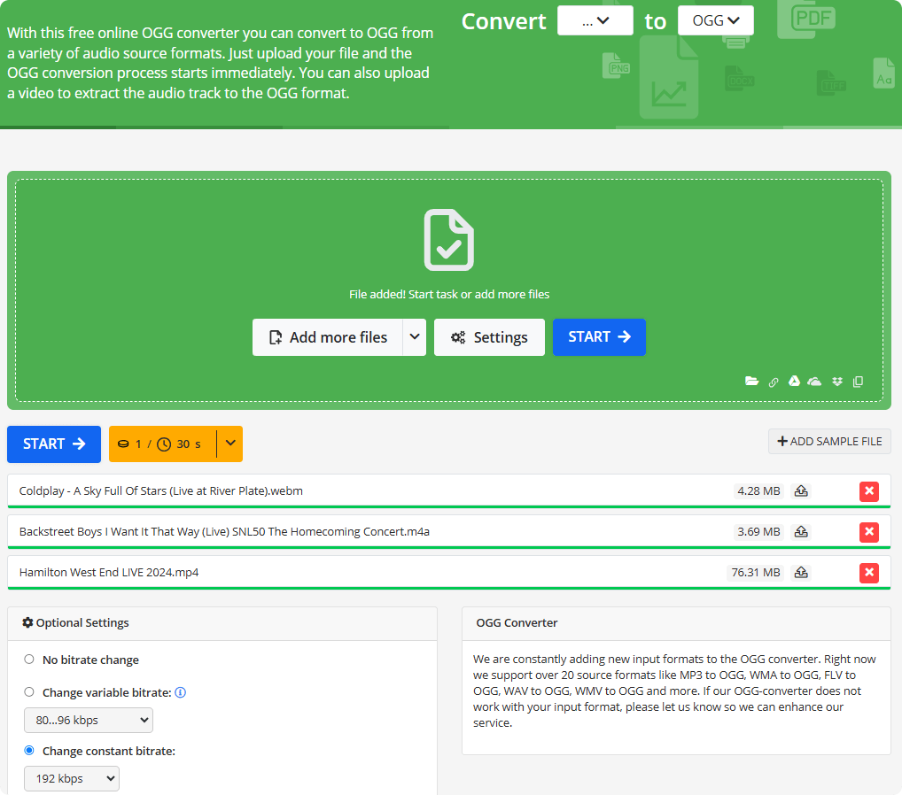Click the clipboard paste icon in upload area

tap(858, 382)
